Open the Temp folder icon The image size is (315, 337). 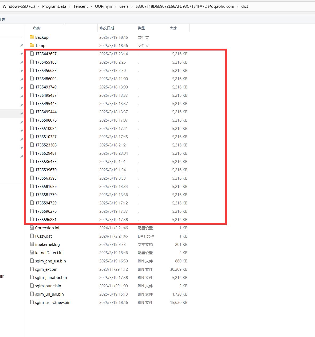32,45
